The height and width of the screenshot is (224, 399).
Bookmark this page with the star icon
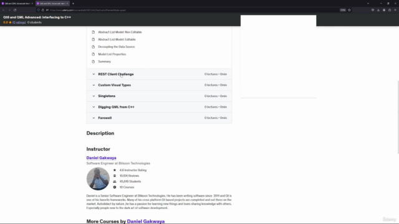[x=349, y=10]
